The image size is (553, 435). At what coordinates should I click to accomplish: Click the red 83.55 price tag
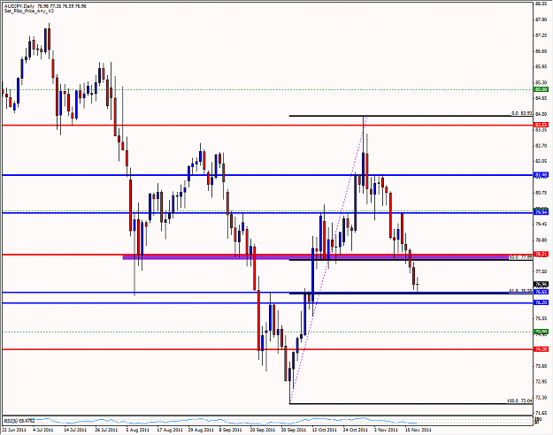click(x=541, y=125)
